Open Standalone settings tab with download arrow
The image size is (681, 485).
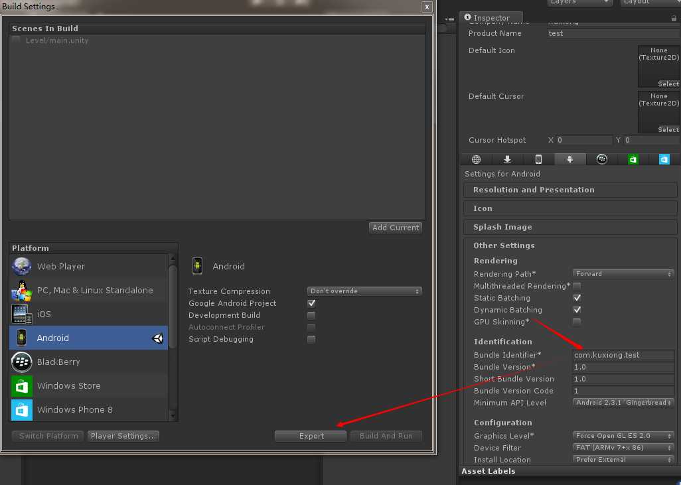[x=507, y=159]
